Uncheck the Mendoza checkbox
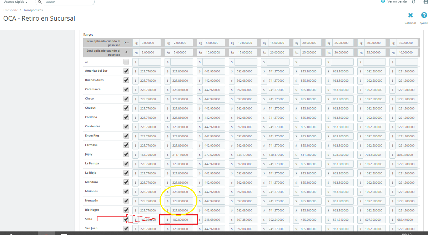428x235 pixels. tap(126, 182)
